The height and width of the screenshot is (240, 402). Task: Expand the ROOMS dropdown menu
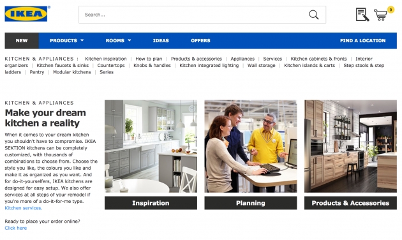pyautogui.click(x=118, y=40)
